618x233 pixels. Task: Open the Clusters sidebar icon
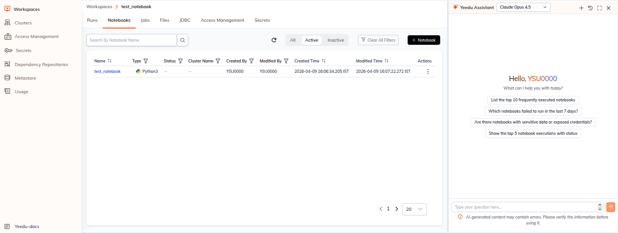[7, 23]
